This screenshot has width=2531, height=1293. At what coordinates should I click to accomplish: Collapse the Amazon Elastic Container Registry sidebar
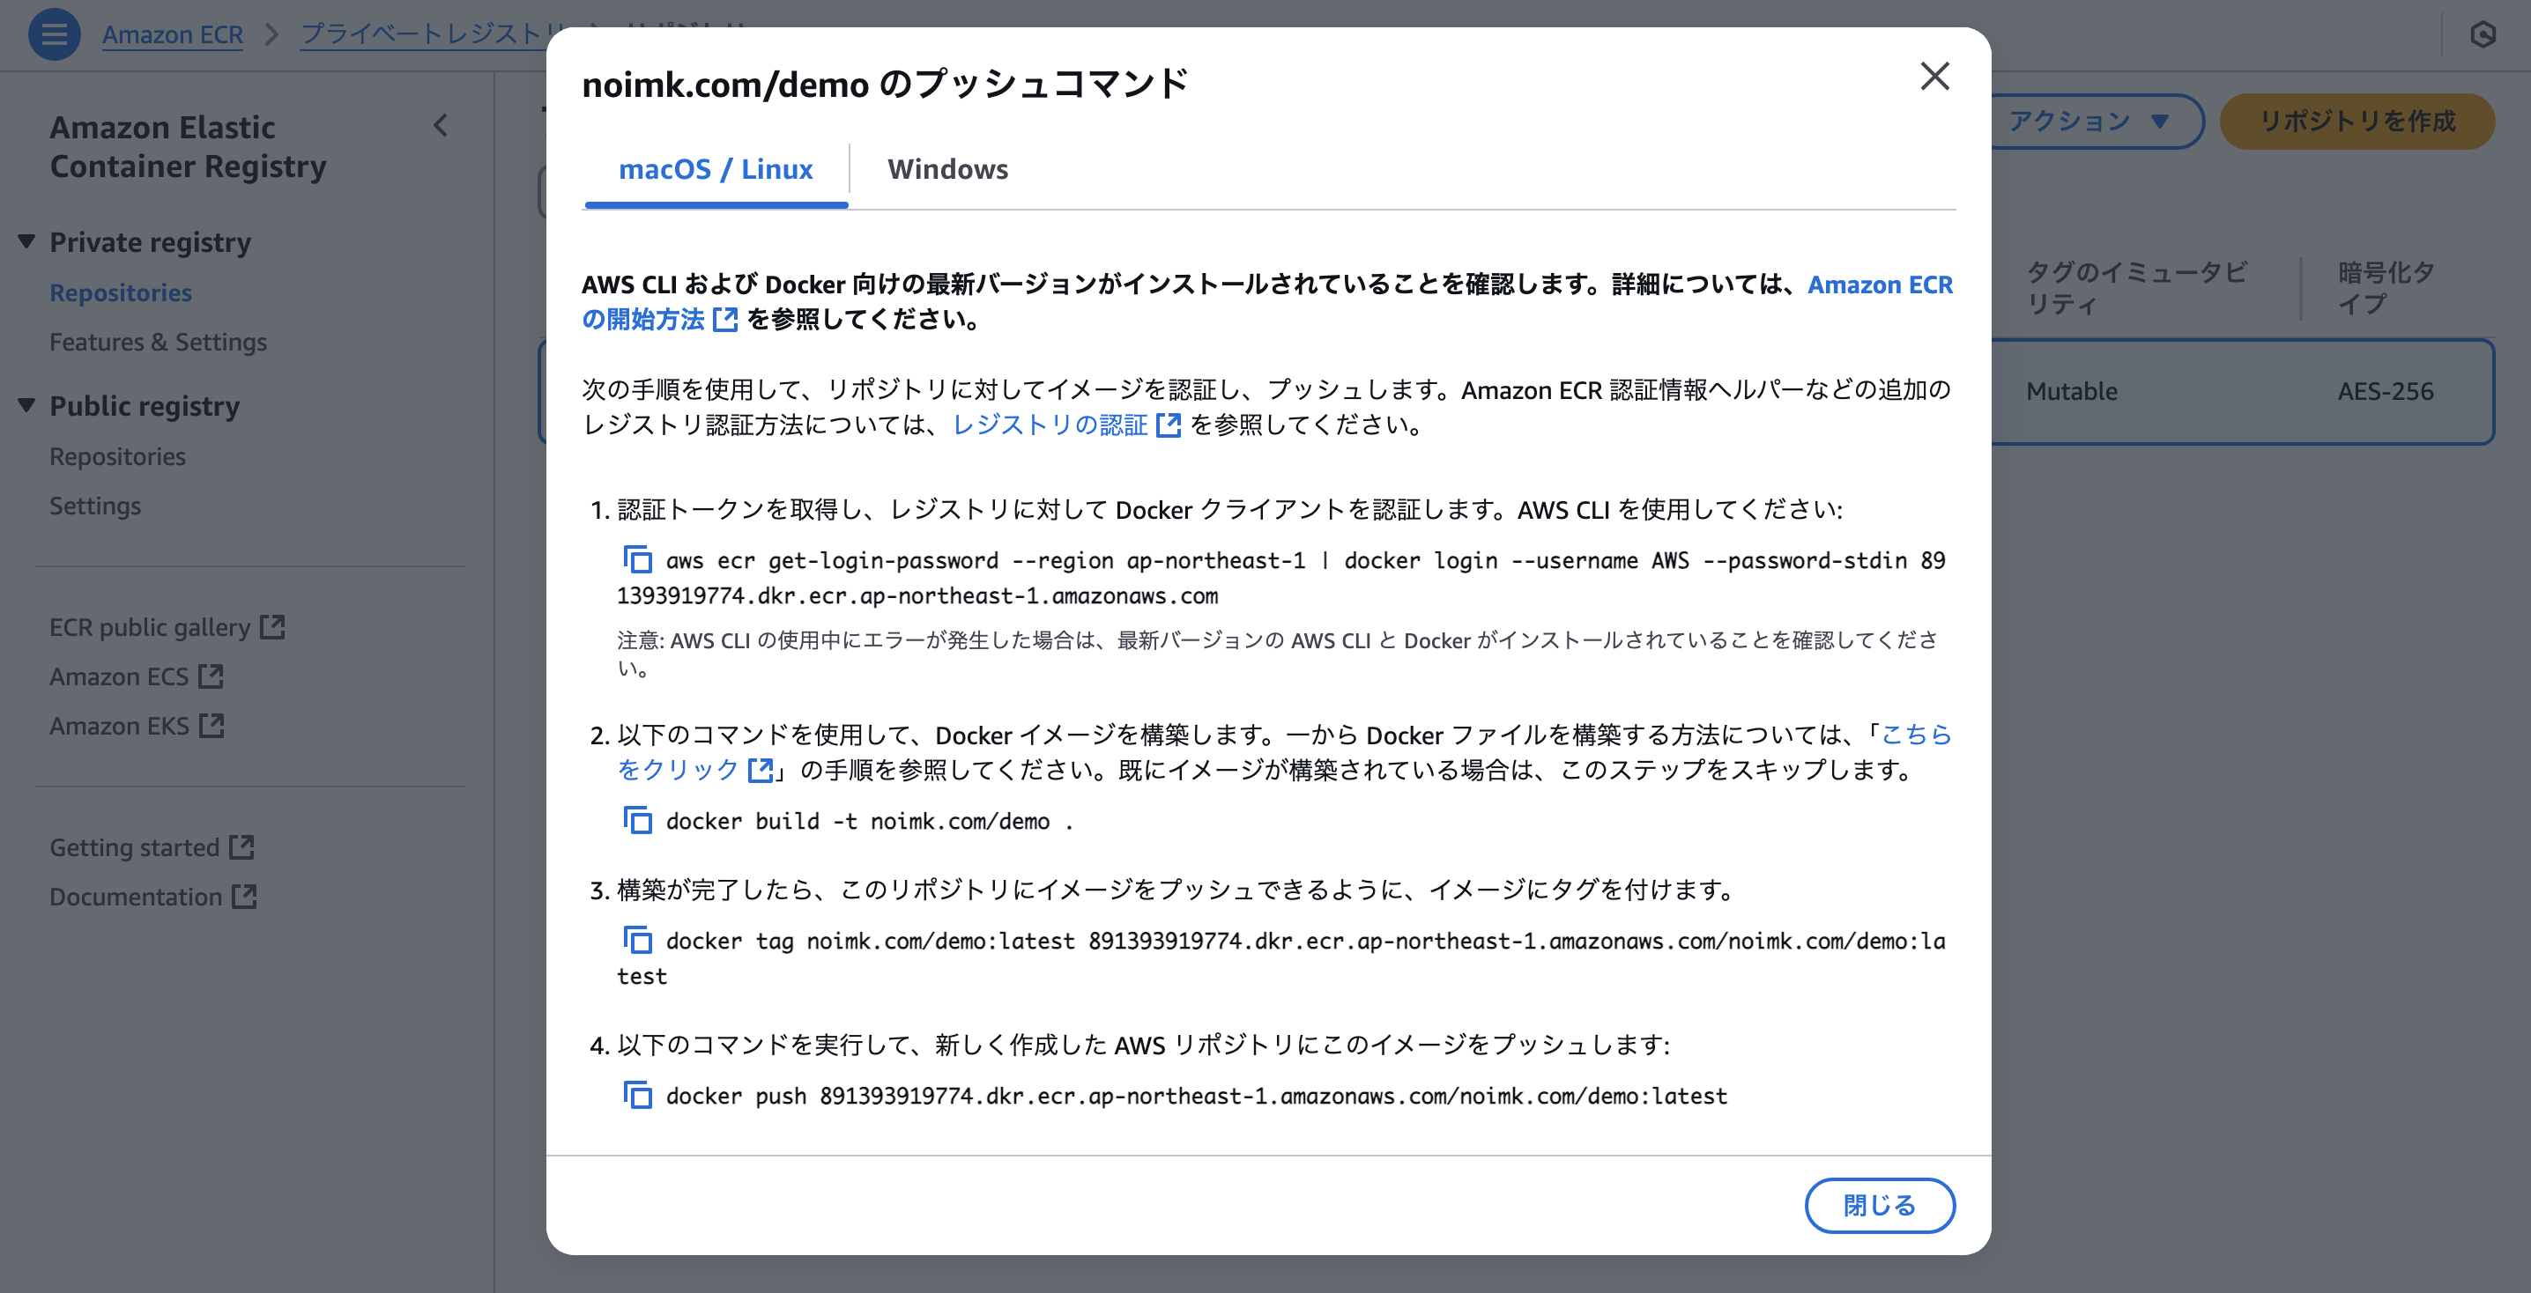coord(440,126)
